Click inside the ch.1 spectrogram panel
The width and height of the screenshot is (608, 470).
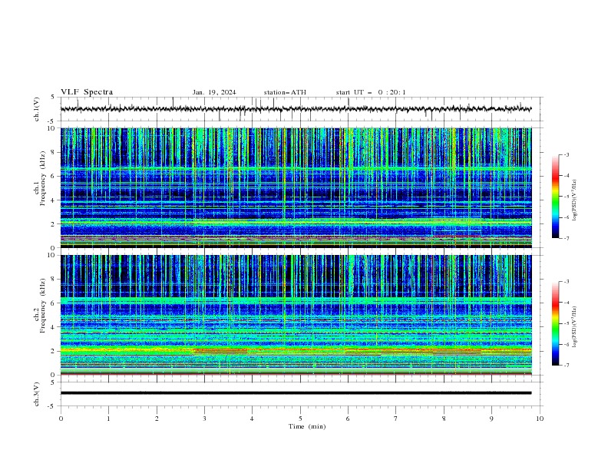(296, 187)
